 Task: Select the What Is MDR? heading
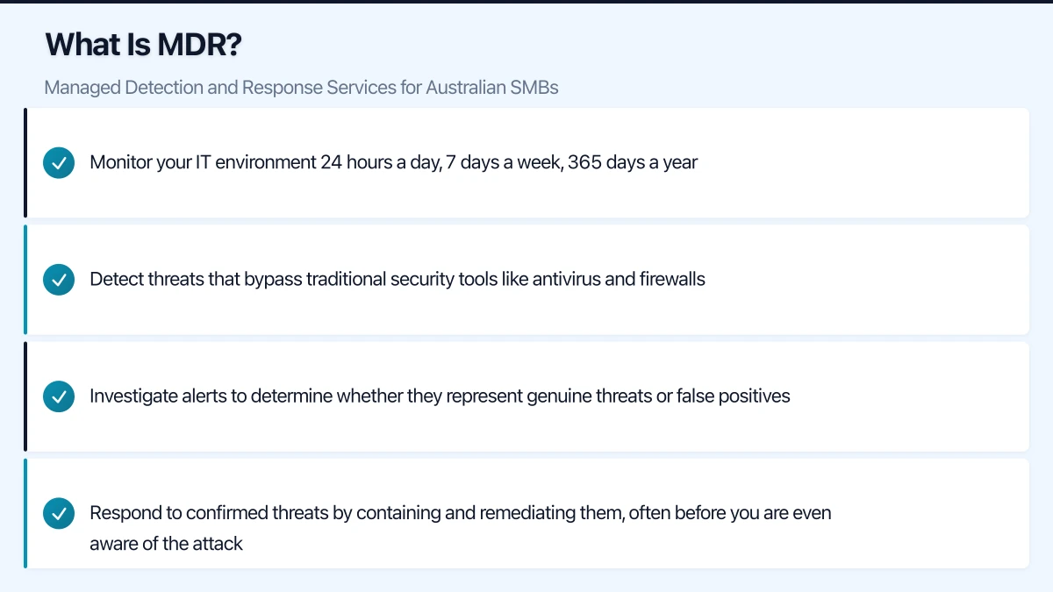[x=143, y=45]
